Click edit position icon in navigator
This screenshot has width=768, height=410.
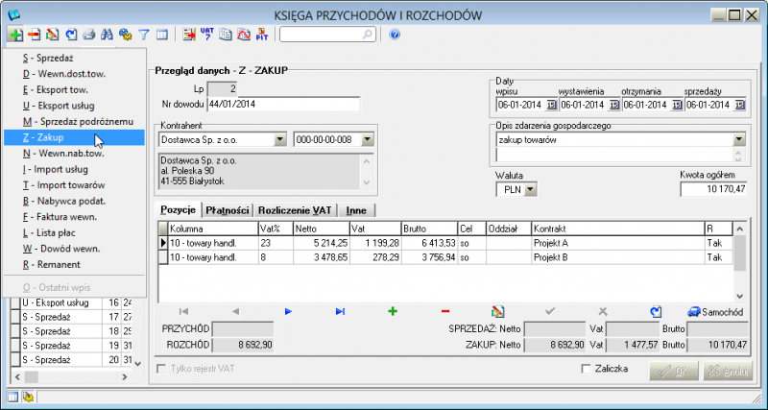pyautogui.click(x=497, y=311)
